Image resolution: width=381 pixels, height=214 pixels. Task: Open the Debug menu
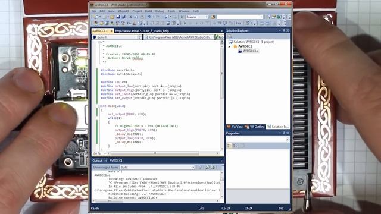point(160,11)
